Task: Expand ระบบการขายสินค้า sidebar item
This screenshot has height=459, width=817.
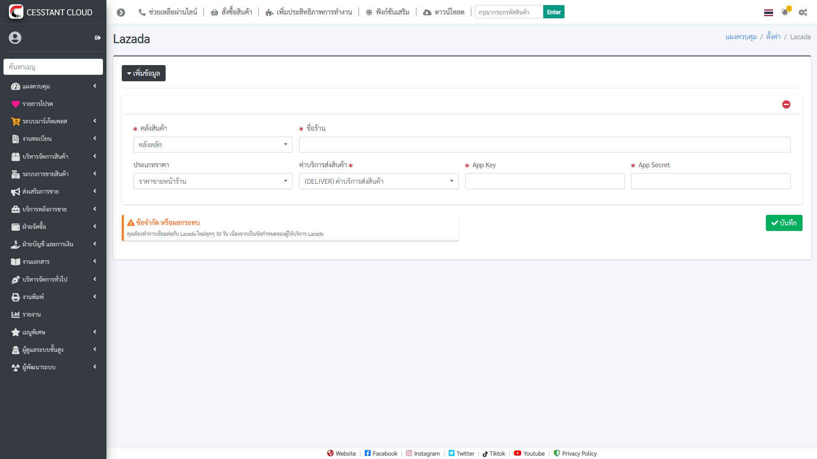Action: click(x=53, y=174)
